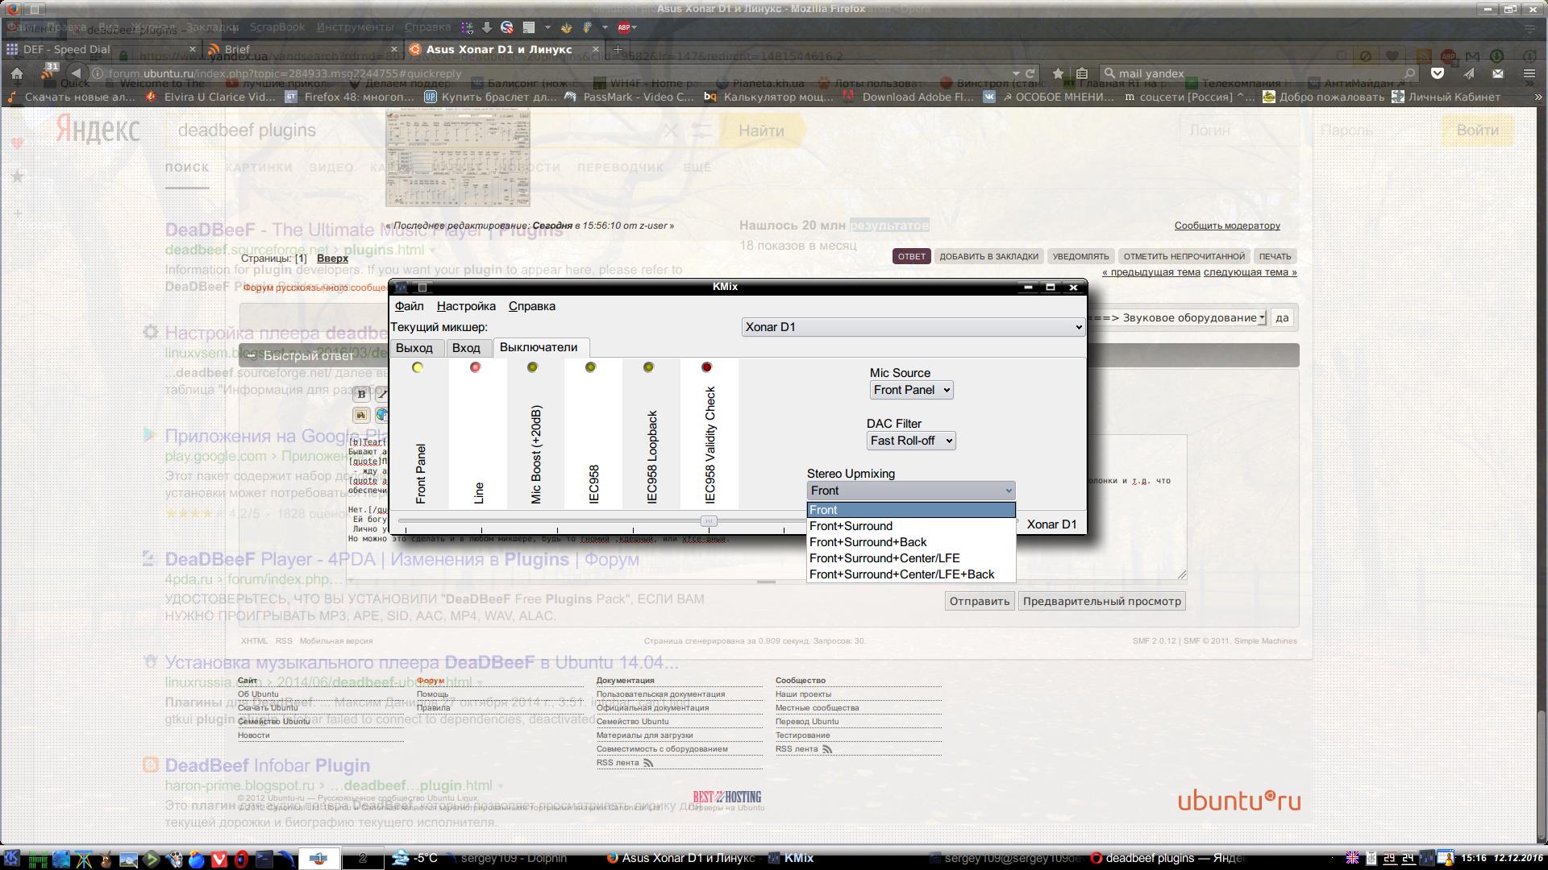The image size is (1548, 870).
Task: Click the Отправить button in quick reply
Action: [x=979, y=601]
